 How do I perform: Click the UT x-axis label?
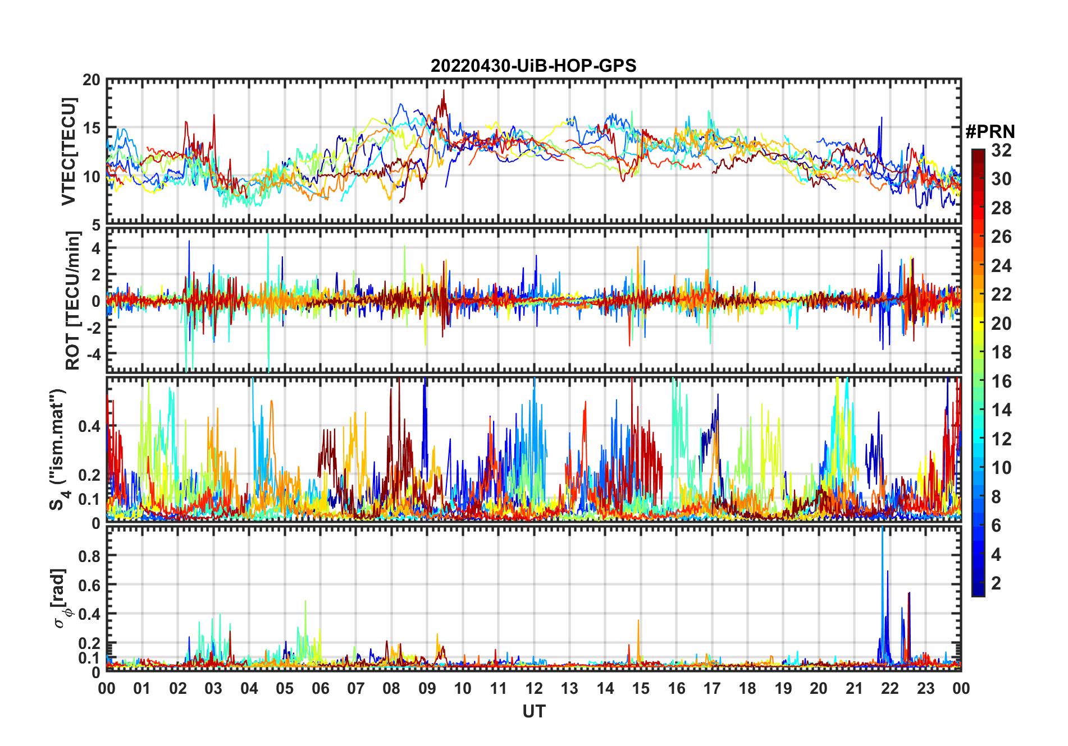click(533, 712)
